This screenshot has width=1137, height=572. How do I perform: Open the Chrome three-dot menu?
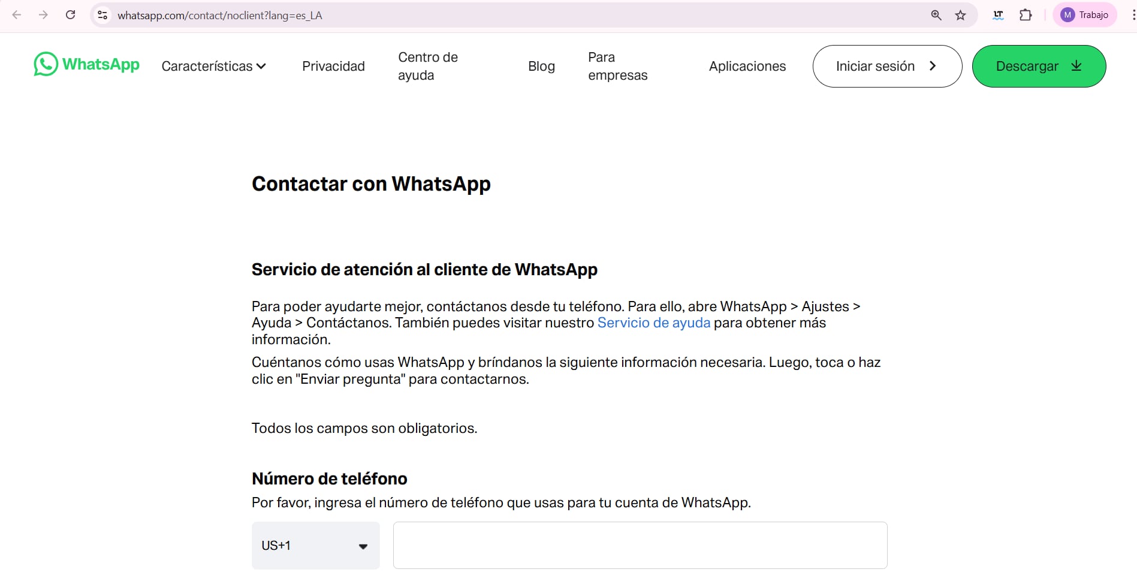pyautogui.click(x=1133, y=15)
